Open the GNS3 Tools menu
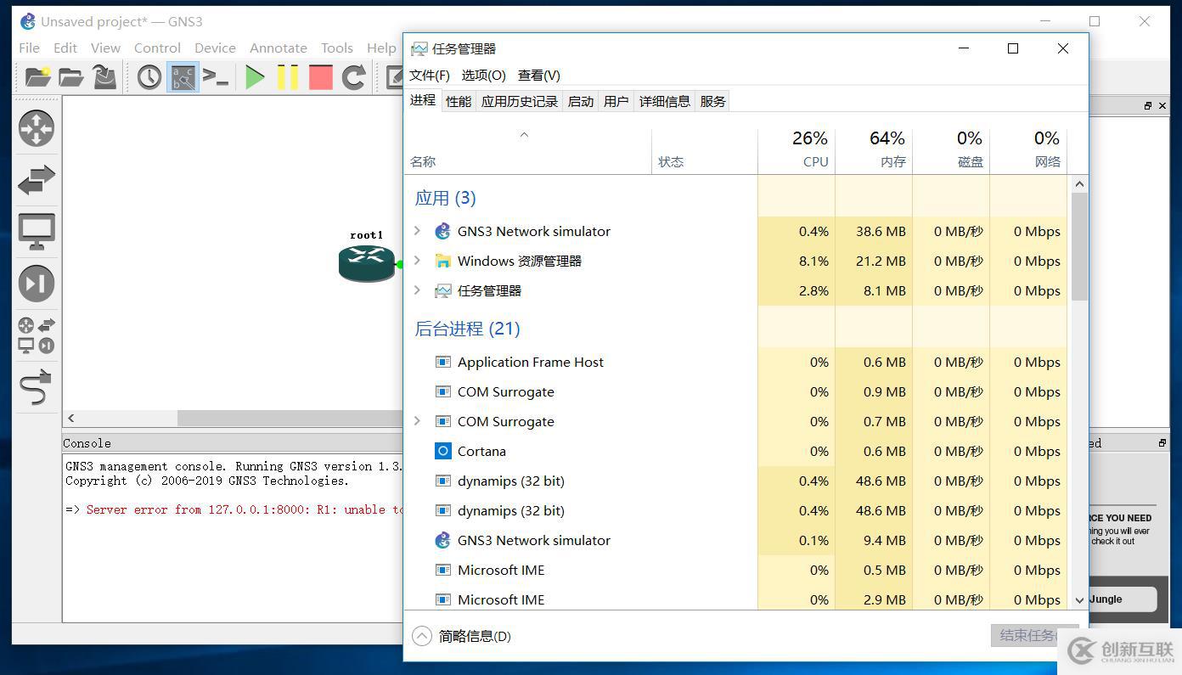Image resolution: width=1182 pixels, height=675 pixels. coord(337,48)
